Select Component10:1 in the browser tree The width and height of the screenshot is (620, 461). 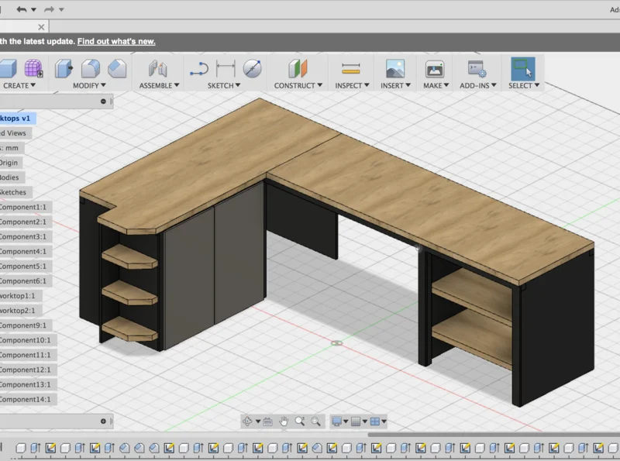point(26,340)
